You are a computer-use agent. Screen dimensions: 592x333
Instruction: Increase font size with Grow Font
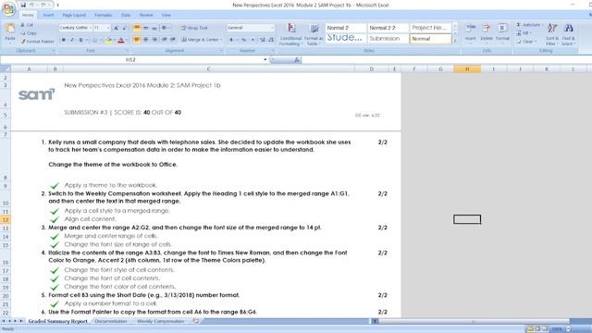tap(117, 28)
